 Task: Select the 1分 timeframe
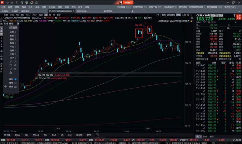point(18,15)
